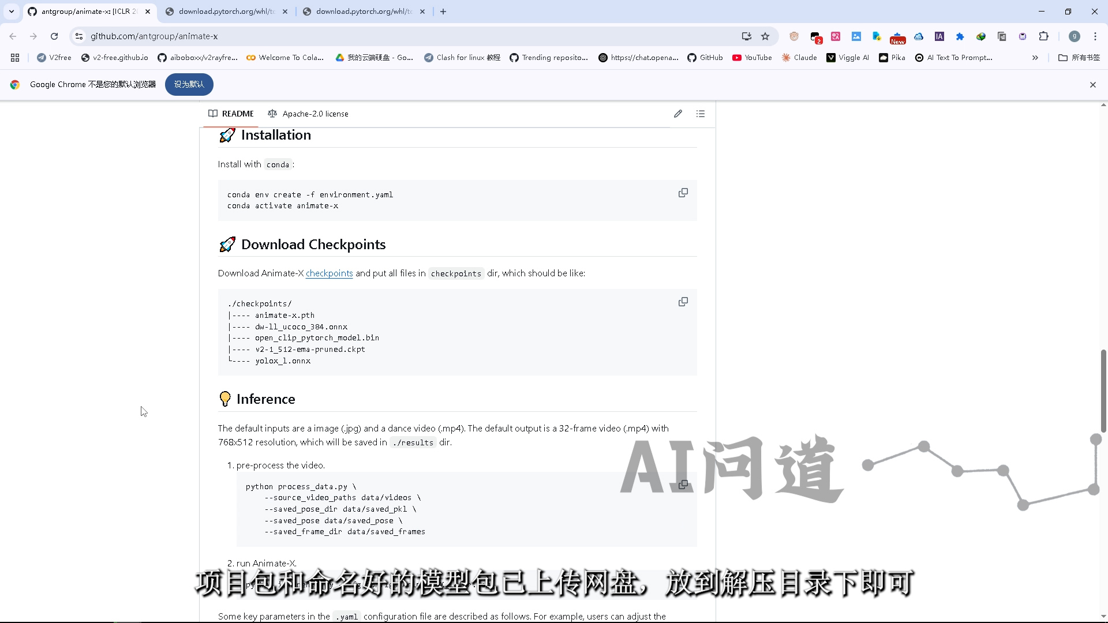The height and width of the screenshot is (623, 1108).
Task: Open Chrome extensions puzzle icon
Action: (1043, 36)
